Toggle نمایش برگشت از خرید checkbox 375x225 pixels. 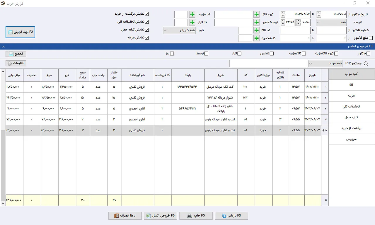coord(147,14)
